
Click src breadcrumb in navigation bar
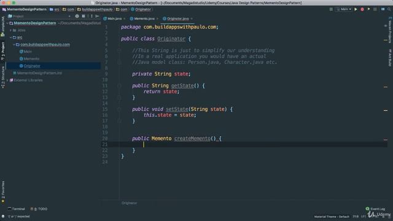tap(57, 9)
